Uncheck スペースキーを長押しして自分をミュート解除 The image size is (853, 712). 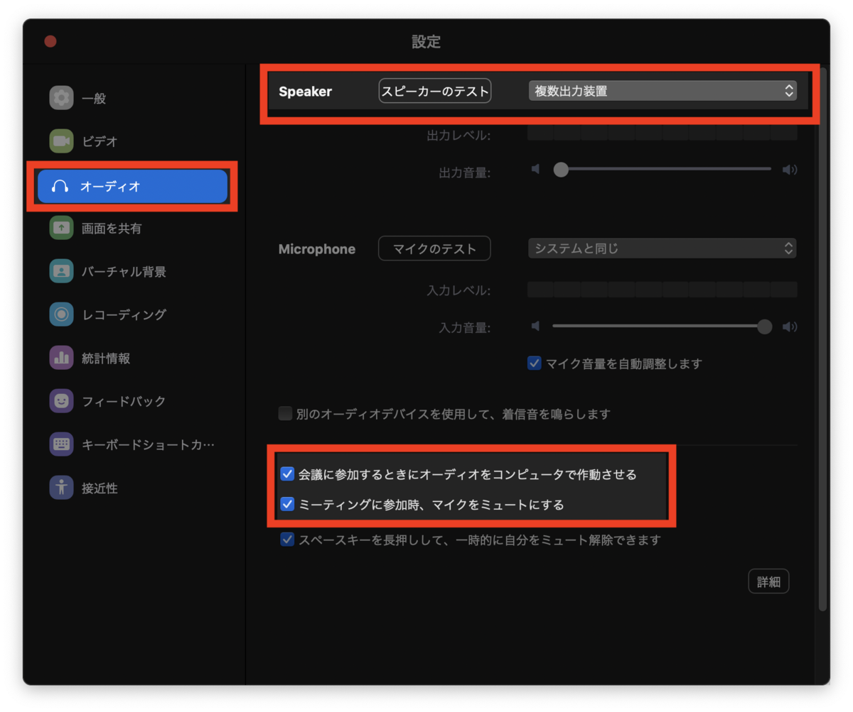coord(286,540)
